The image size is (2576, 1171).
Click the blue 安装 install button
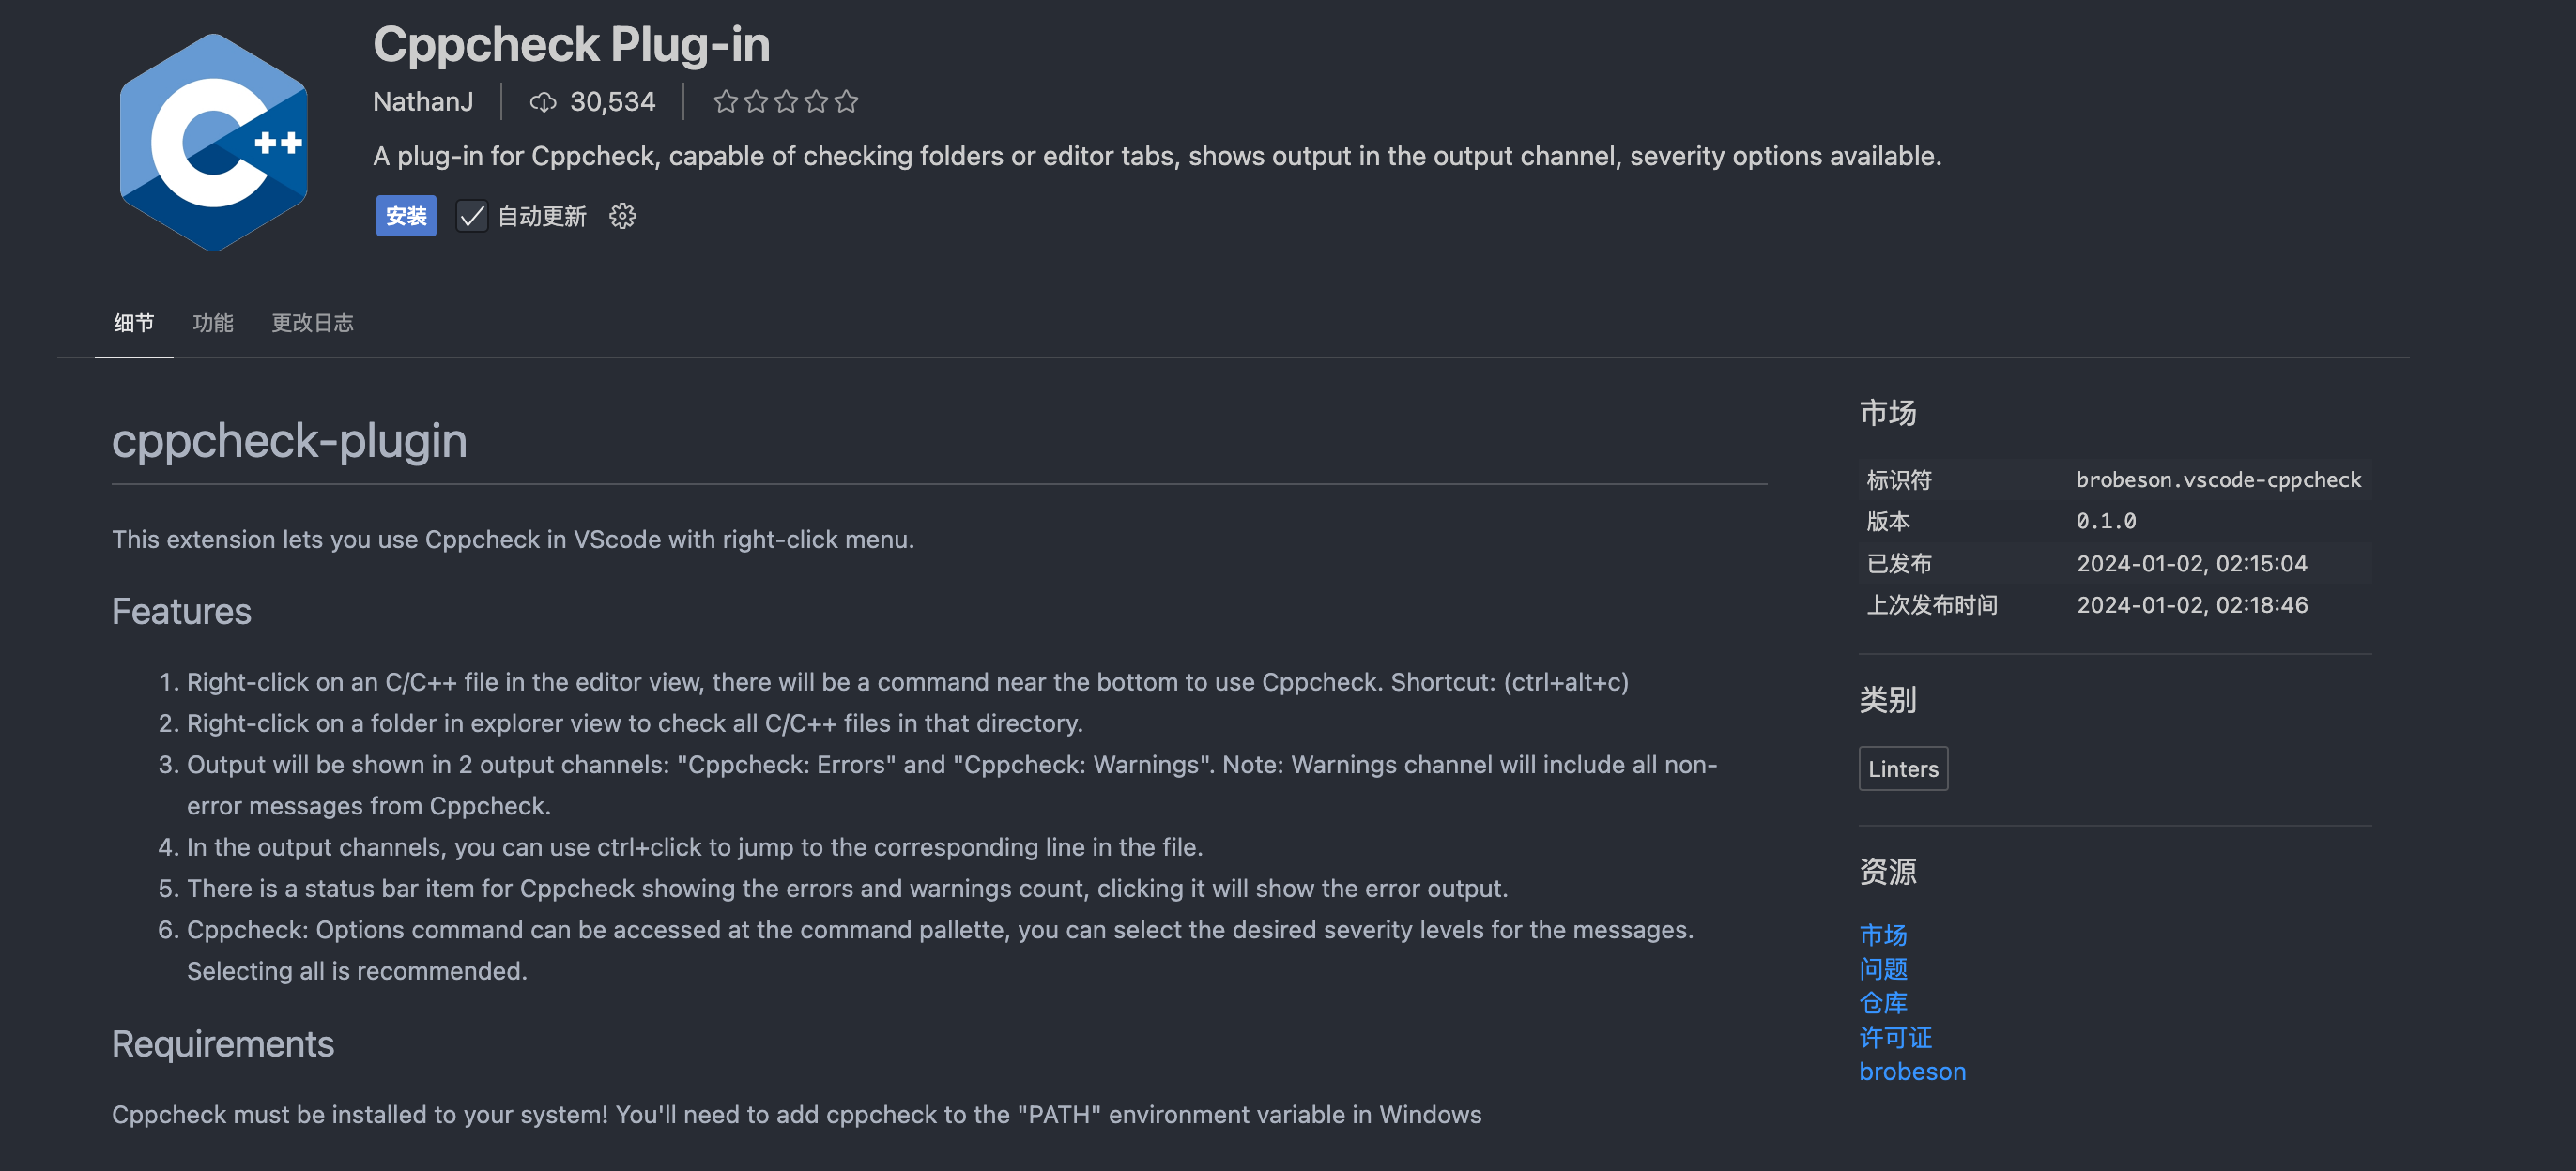point(406,216)
